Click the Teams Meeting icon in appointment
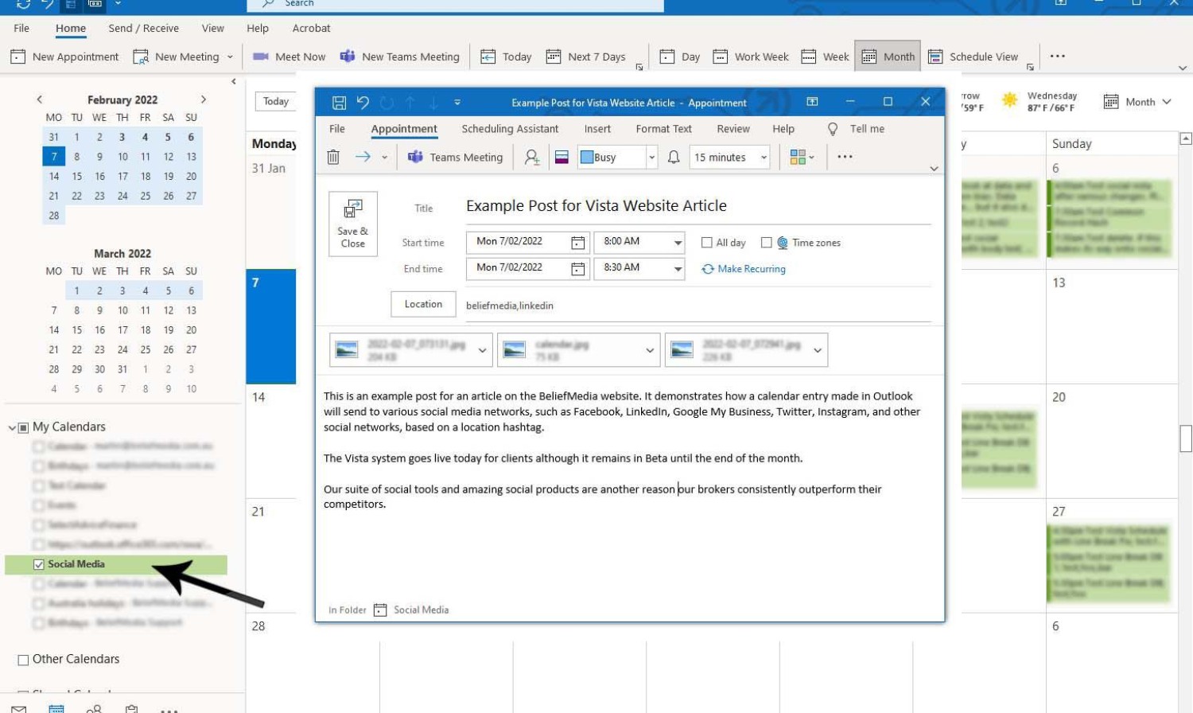This screenshot has width=1193, height=713. (x=415, y=158)
